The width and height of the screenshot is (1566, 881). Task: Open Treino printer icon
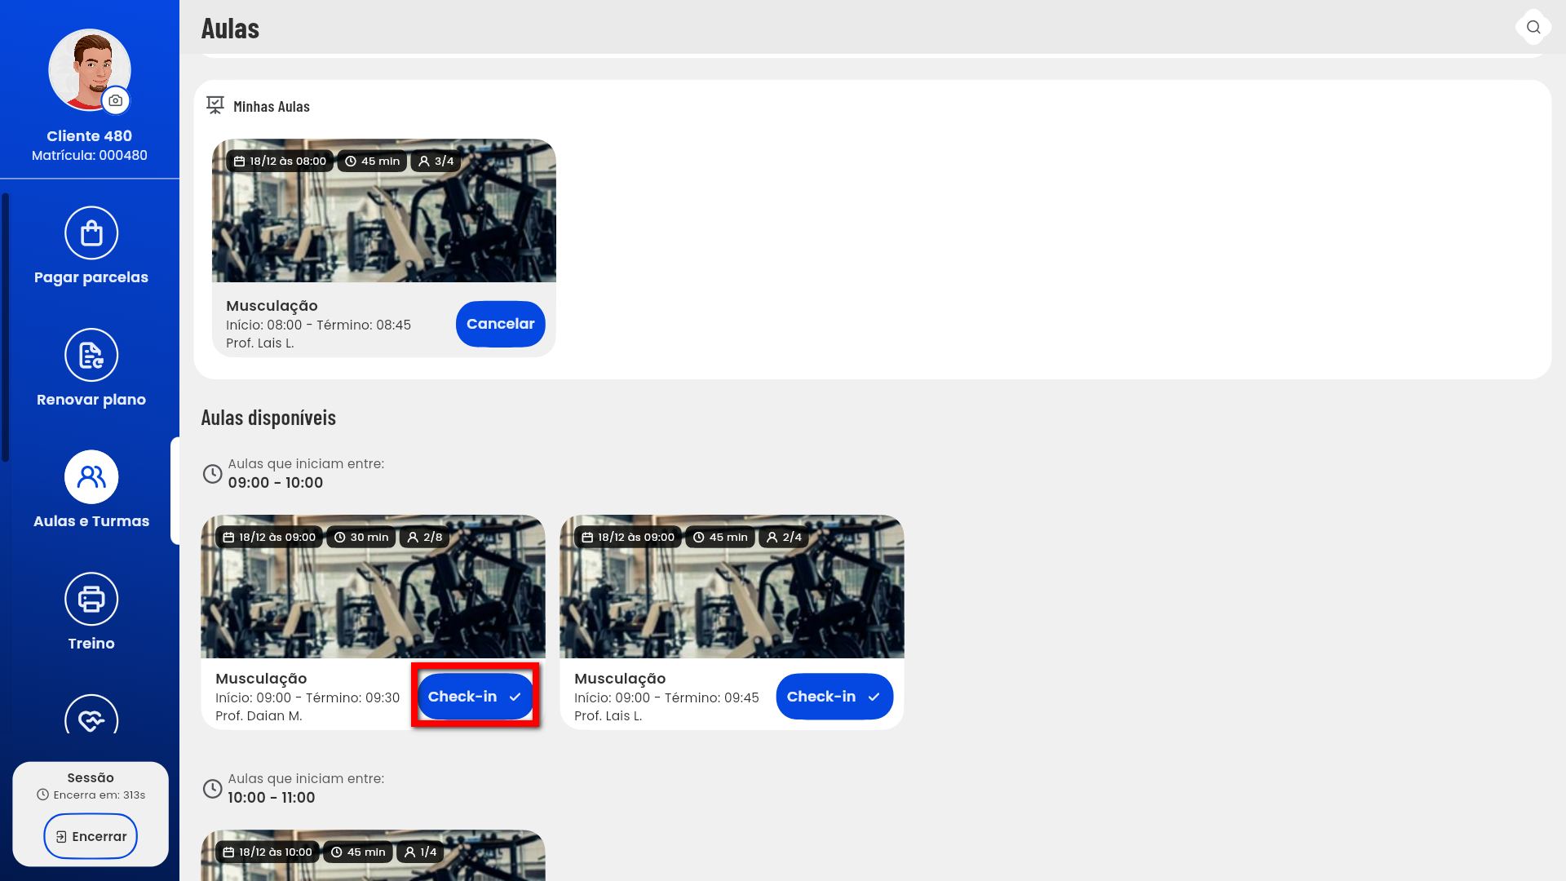[91, 599]
